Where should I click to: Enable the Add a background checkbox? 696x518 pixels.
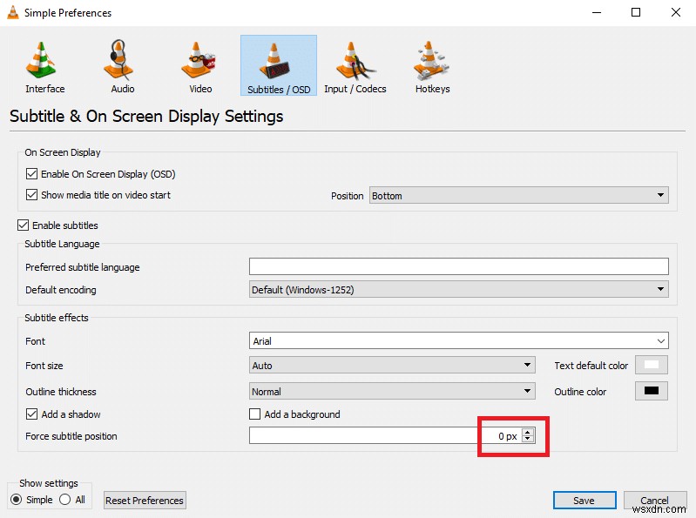coord(254,414)
